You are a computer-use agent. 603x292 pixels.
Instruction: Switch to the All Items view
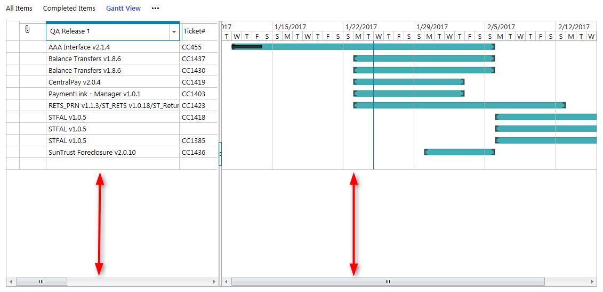[19, 9]
